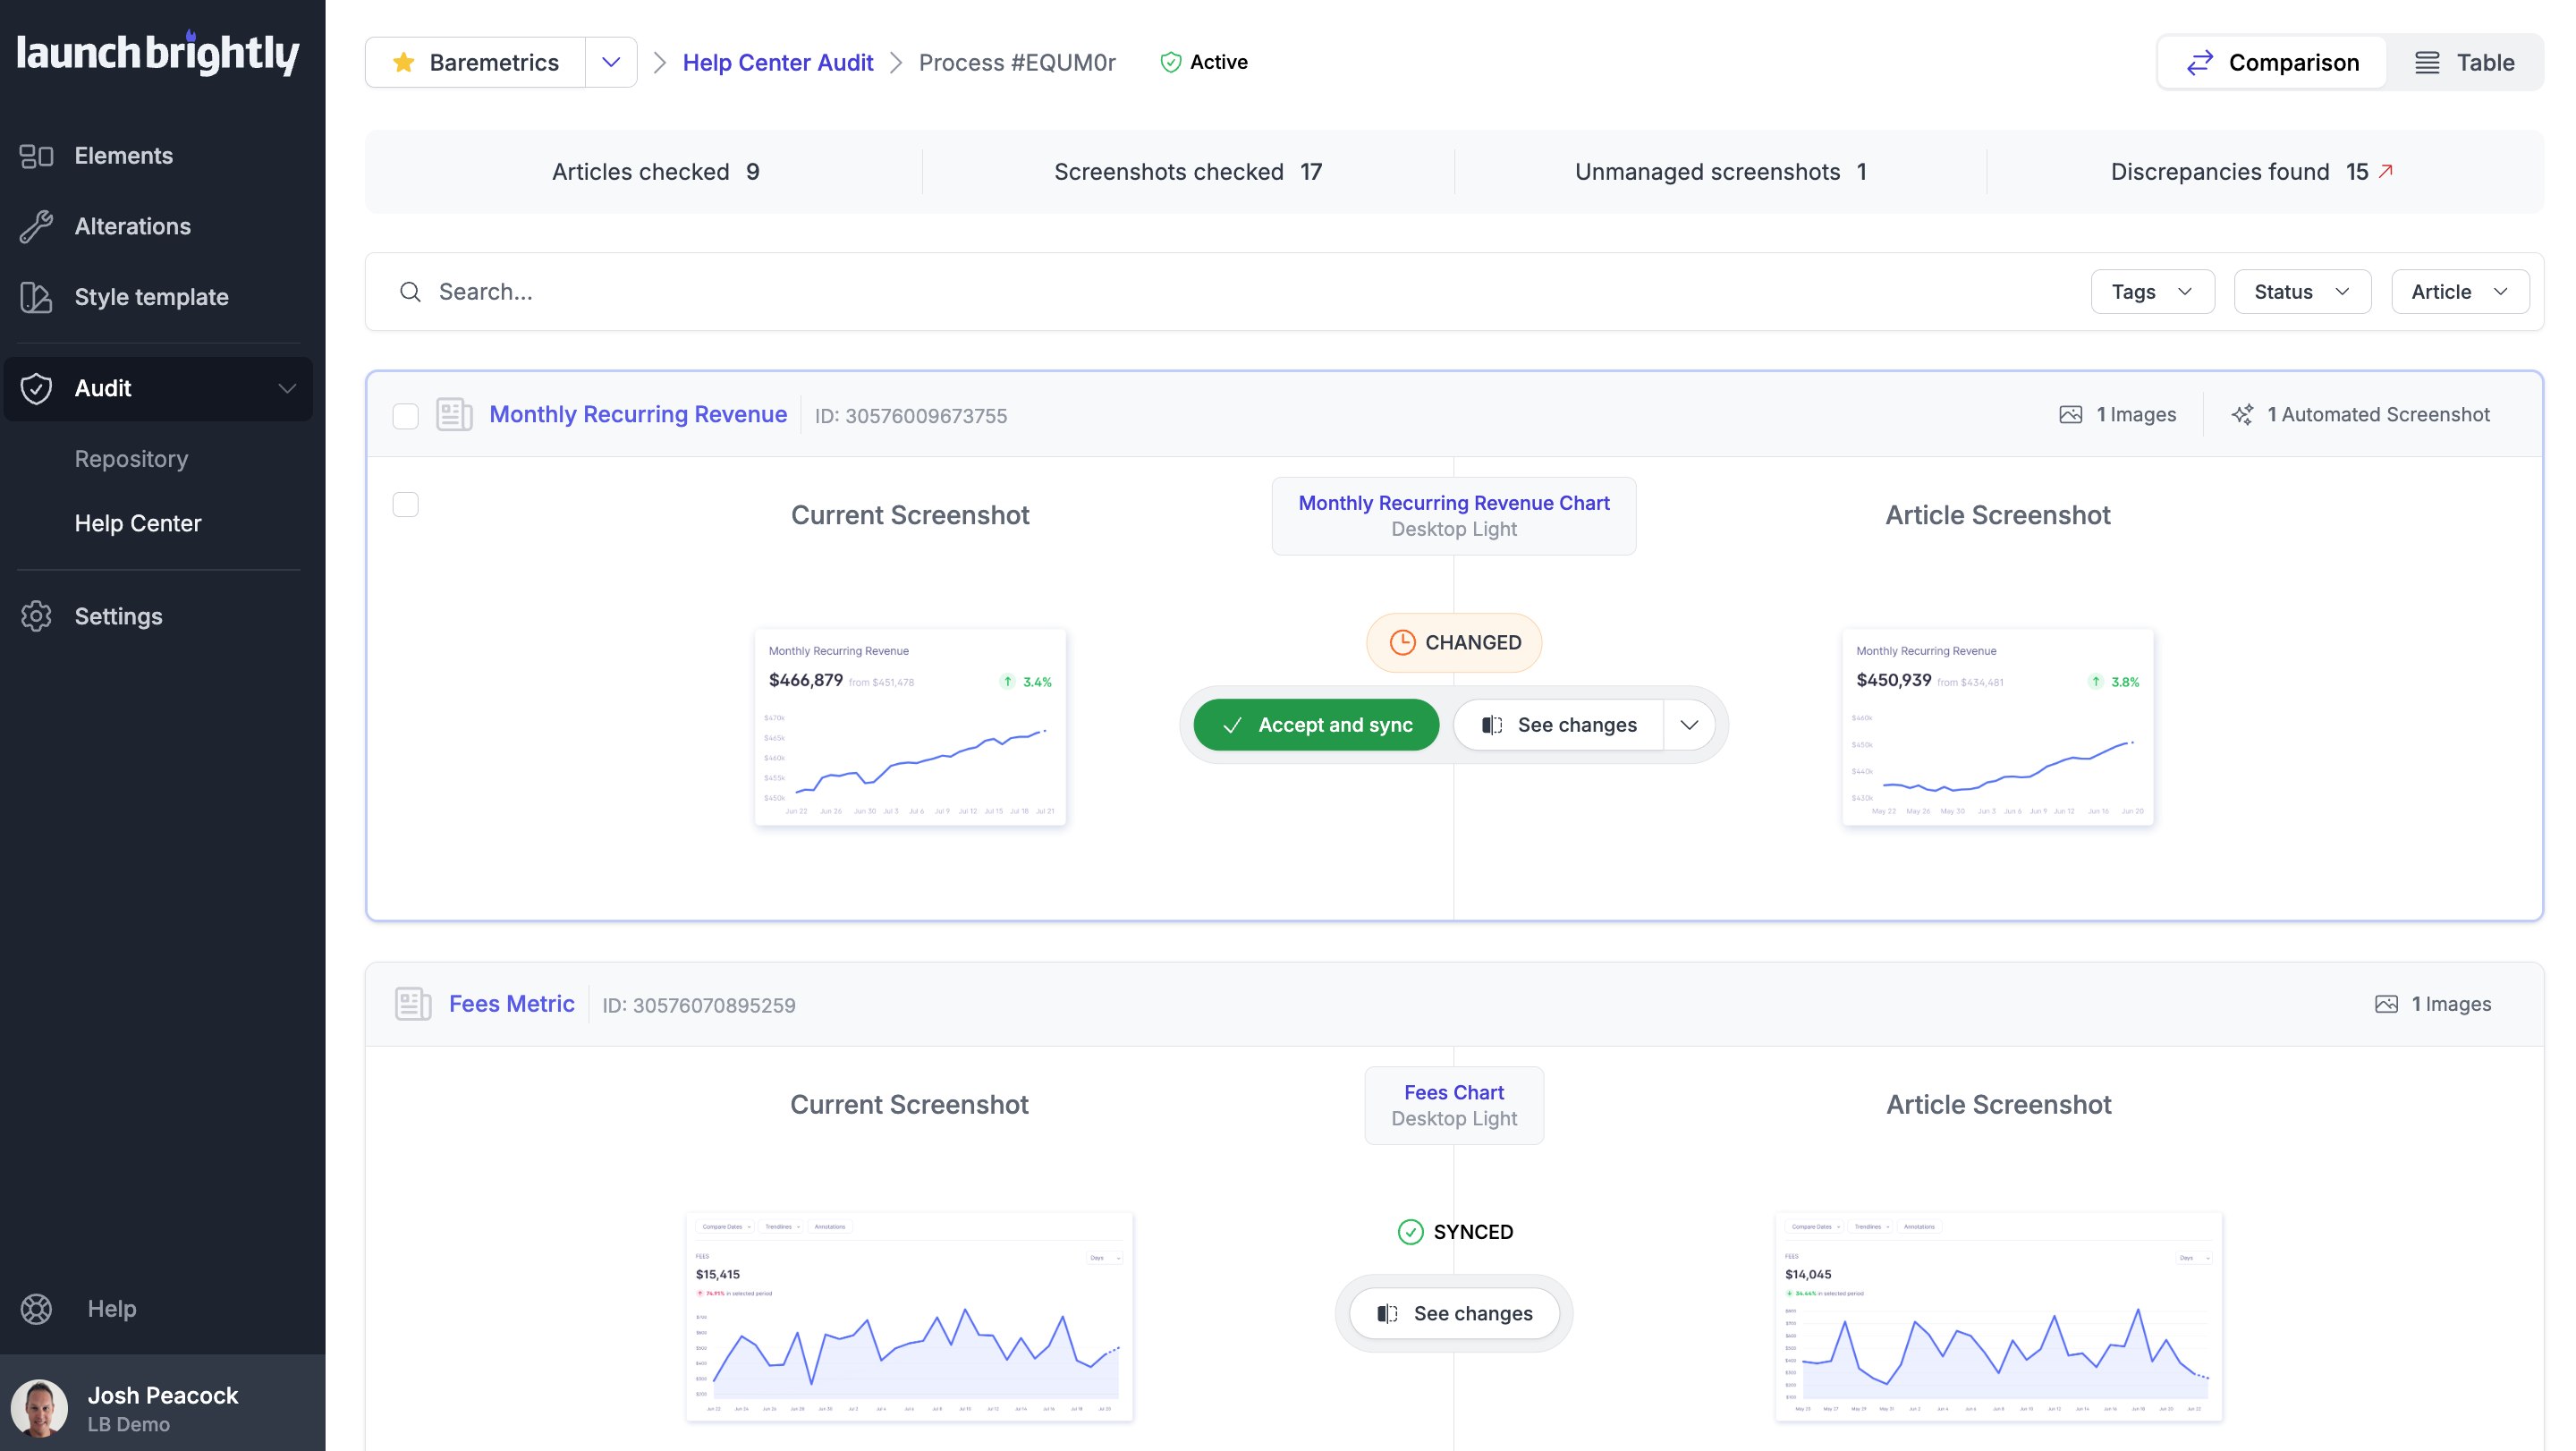Click images icon in Fees Metric header

coord(2386,1004)
